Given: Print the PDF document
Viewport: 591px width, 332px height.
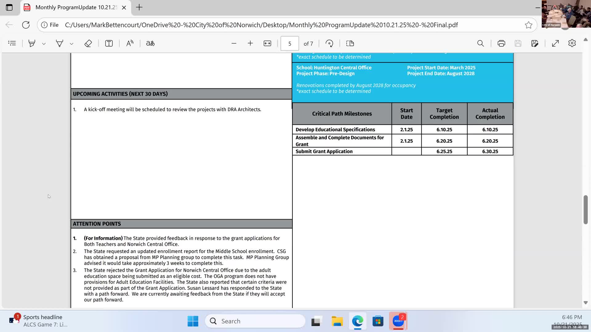Looking at the screenshot, I should coord(501,43).
